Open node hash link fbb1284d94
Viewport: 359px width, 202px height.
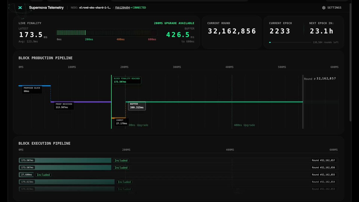point(122,8)
